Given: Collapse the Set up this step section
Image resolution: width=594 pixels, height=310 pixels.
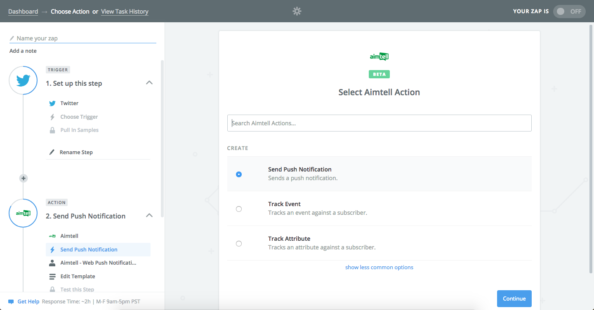Looking at the screenshot, I should (149, 83).
